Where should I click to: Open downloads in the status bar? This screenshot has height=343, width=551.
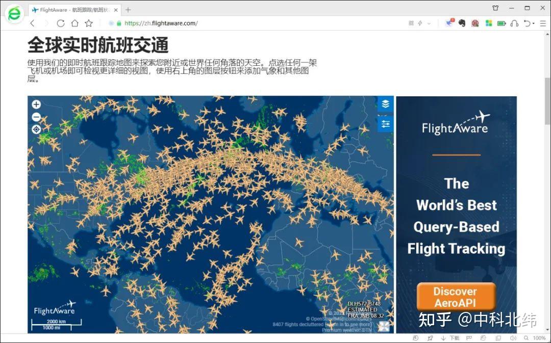(x=450, y=338)
